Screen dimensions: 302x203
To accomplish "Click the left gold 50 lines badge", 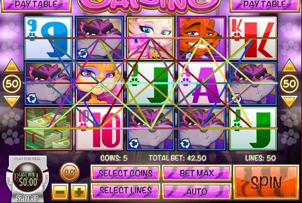I will [x=12, y=84].
